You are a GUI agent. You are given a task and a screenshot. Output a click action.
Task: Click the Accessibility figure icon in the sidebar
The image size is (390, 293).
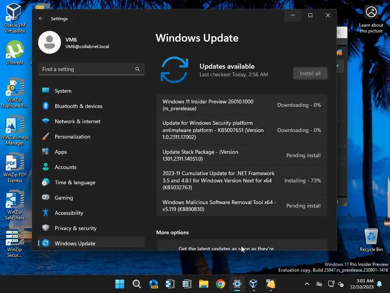46,213
